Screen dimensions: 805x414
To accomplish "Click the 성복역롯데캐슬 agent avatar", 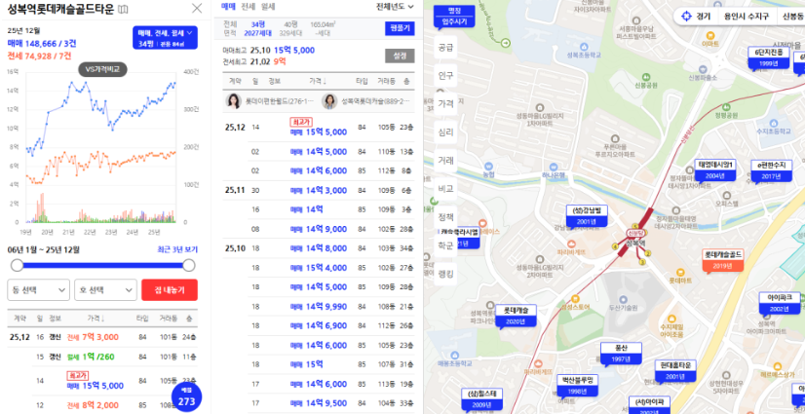I will 329,101.
